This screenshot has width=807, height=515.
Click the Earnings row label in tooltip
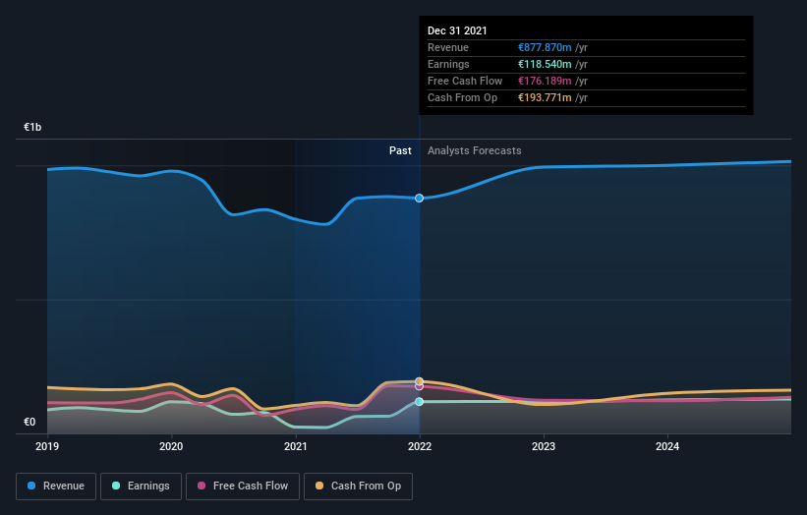point(448,64)
